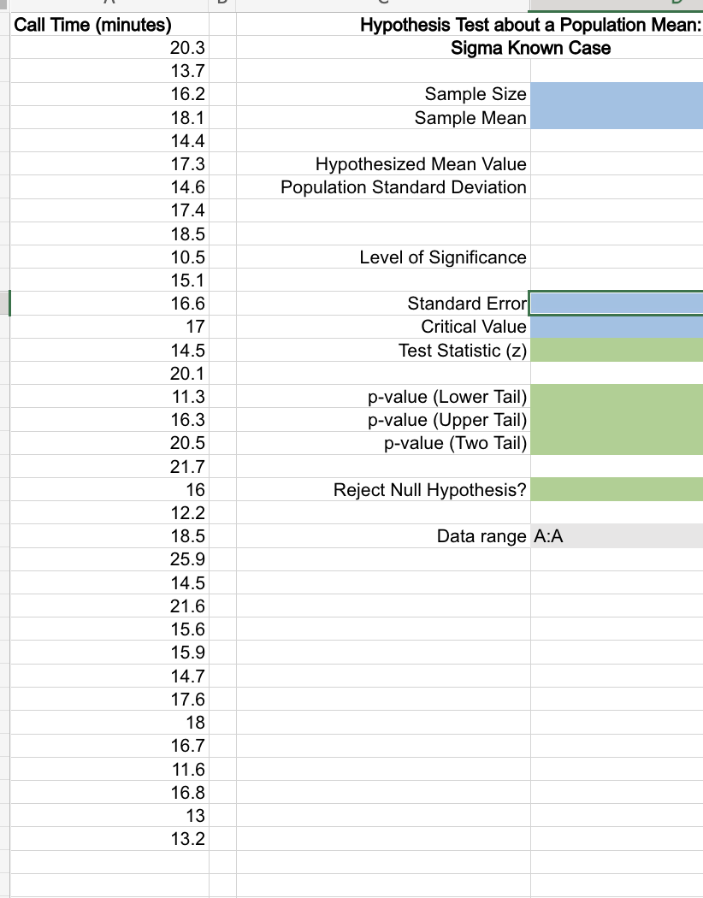The height and width of the screenshot is (898, 703).
Task: Click the green cell beside p-value (Upper Tail)
Action: click(617, 420)
